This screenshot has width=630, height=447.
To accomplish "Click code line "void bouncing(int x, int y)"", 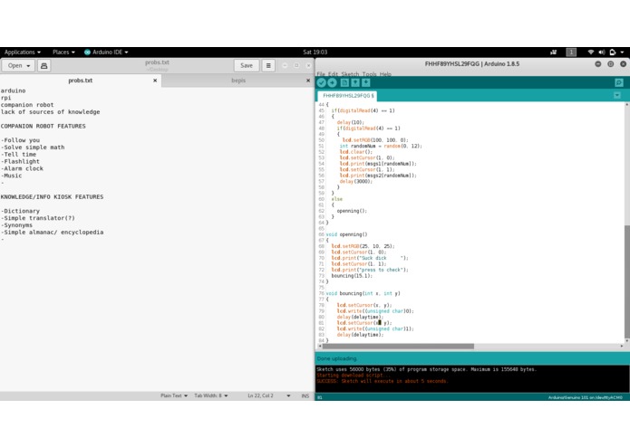I will pyautogui.click(x=363, y=293).
